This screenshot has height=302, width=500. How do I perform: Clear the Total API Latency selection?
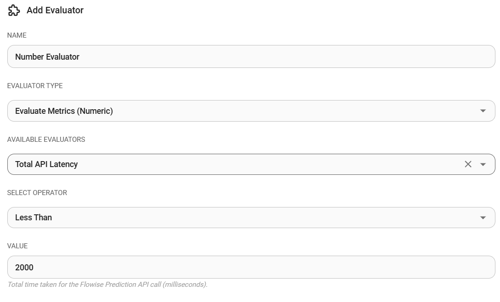pyautogui.click(x=468, y=164)
